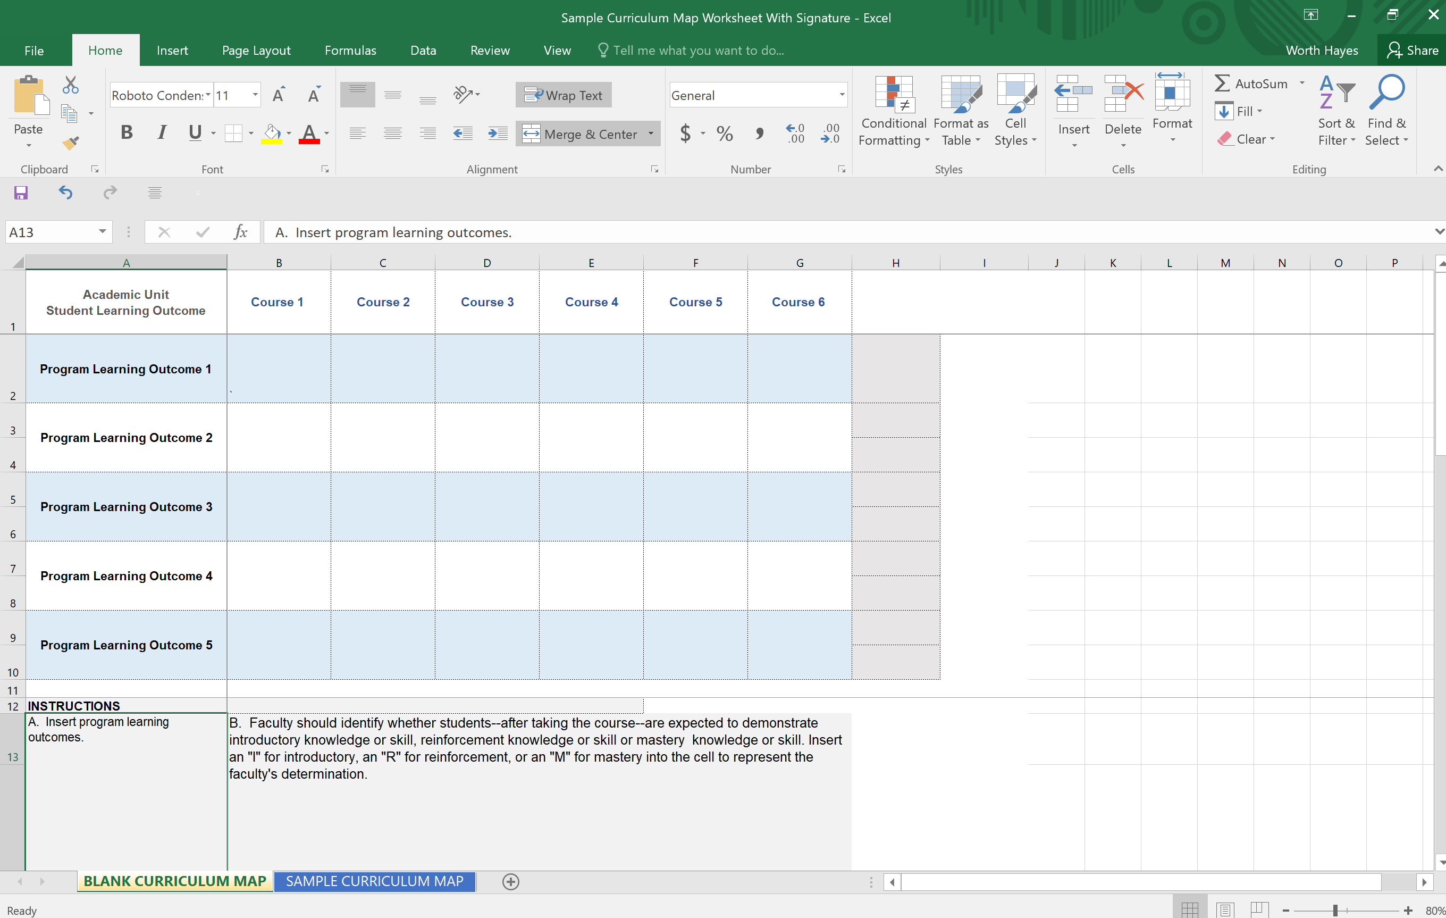
Task: Toggle underline formatting
Action: click(x=195, y=133)
